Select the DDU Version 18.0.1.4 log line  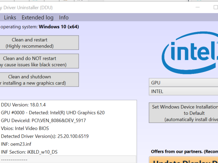23,105
